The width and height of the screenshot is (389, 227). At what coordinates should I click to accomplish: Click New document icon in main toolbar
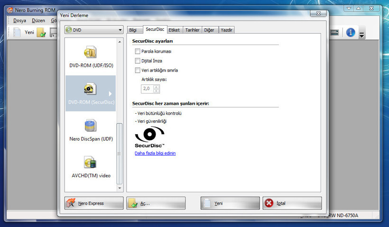coord(17,32)
